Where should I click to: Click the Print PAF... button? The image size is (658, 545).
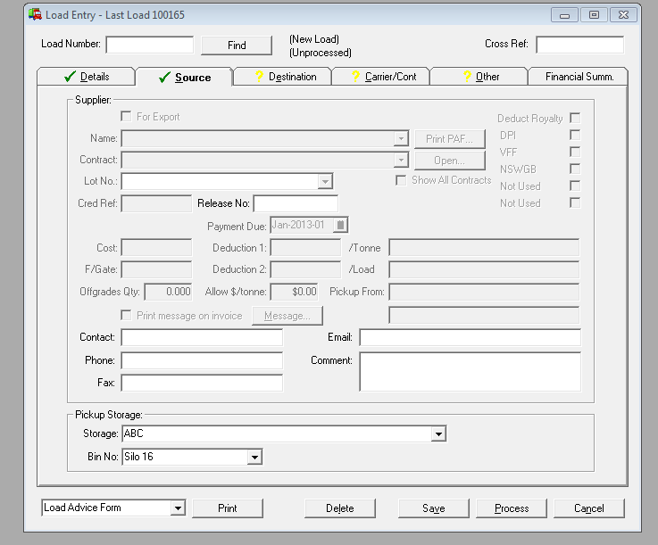449,139
